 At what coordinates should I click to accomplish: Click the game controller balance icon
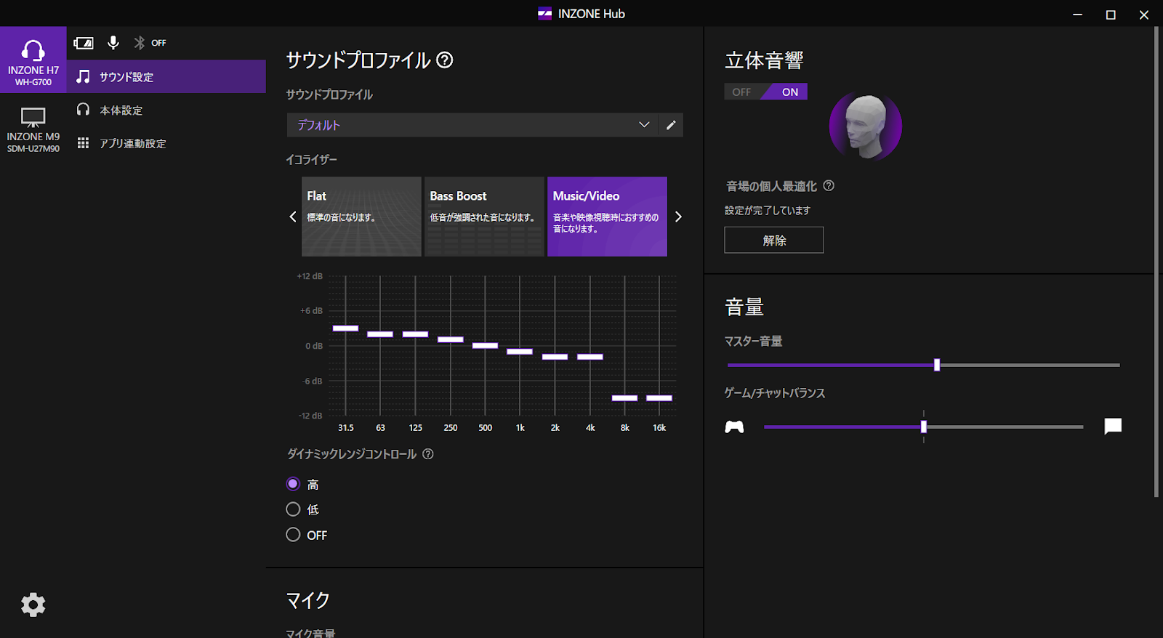(x=734, y=427)
